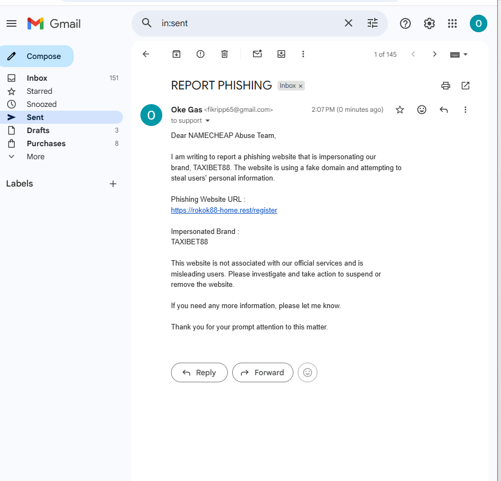Click the Oke Gas sender avatar

151,115
